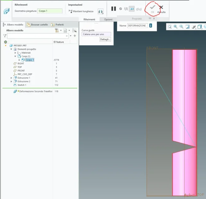Click the Zoom in view icon
This screenshot has height=199, width=206.
(x=176, y=27)
